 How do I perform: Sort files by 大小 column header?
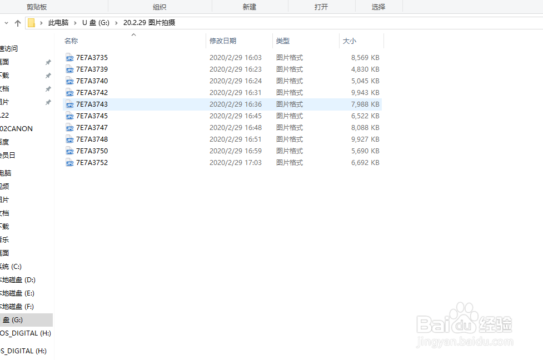click(350, 41)
